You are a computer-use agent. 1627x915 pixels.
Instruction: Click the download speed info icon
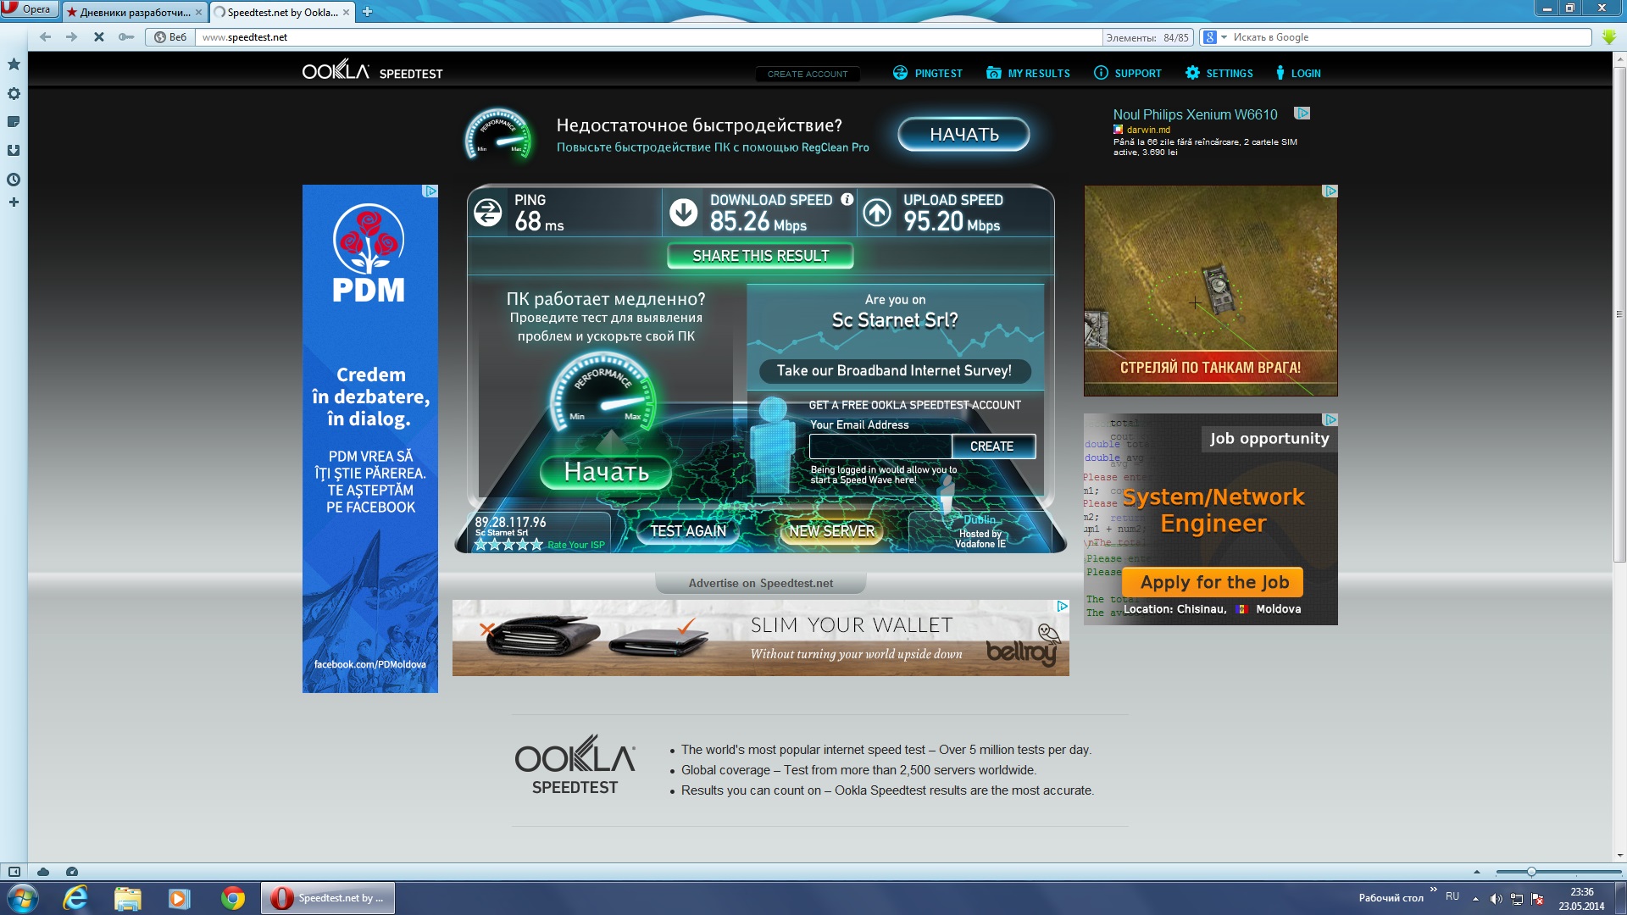pyautogui.click(x=847, y=200)
